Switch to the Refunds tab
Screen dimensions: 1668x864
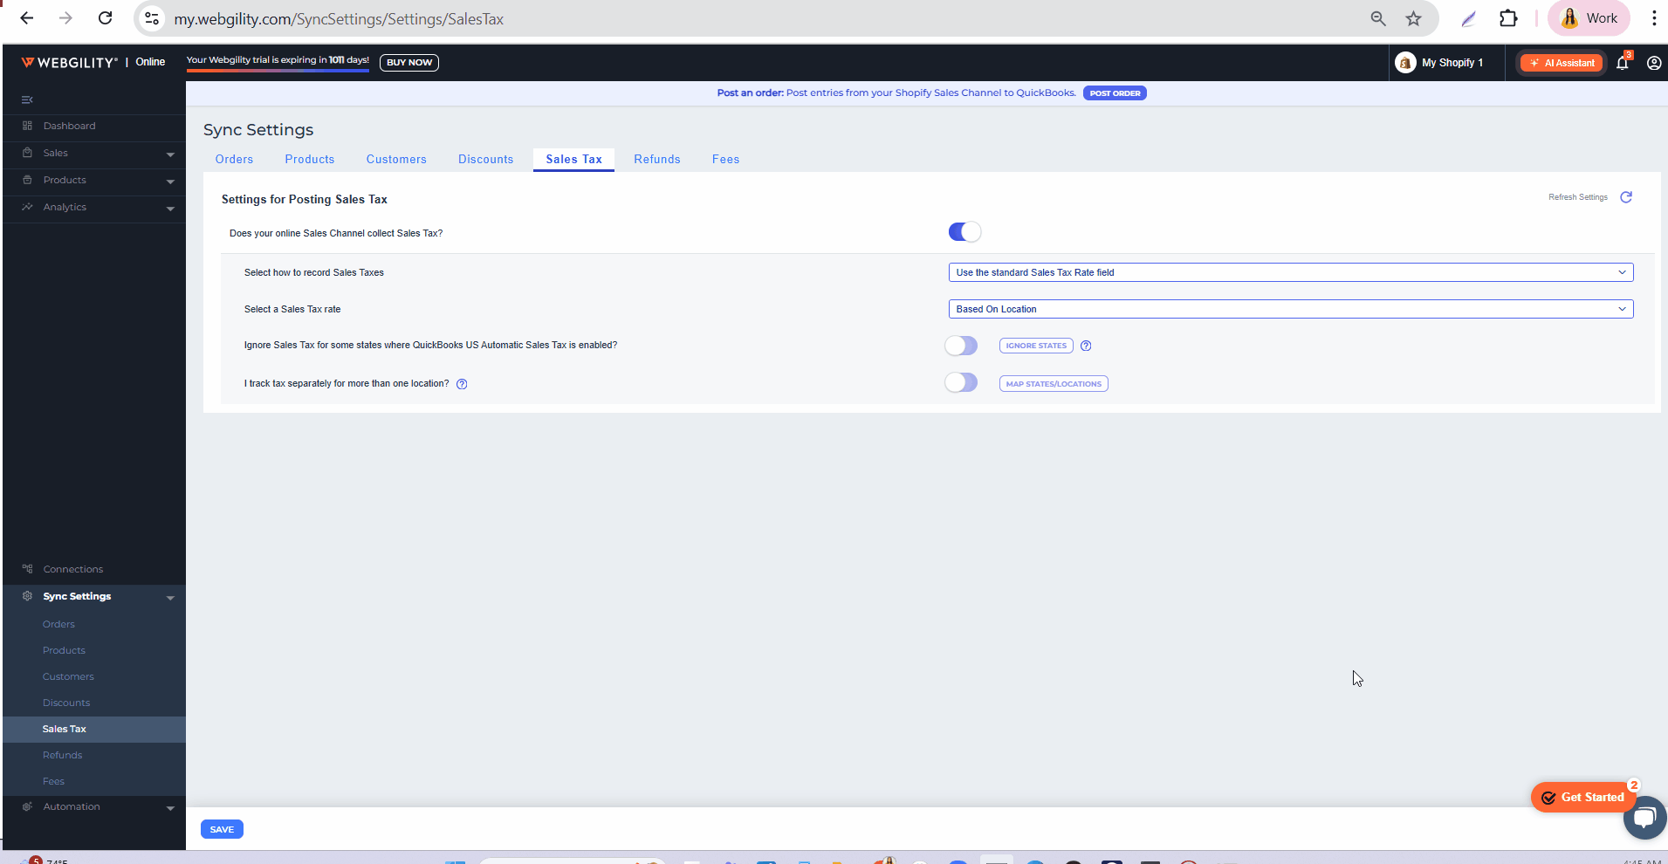(x=656, y=159)
